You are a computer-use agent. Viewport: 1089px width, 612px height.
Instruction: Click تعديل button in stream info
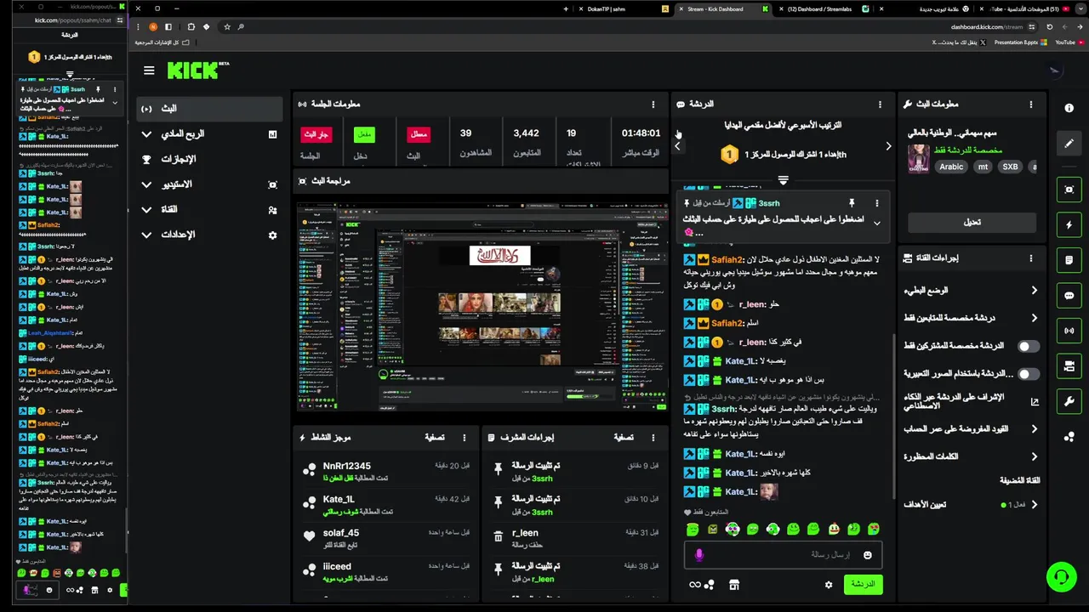tap(972, 222)
